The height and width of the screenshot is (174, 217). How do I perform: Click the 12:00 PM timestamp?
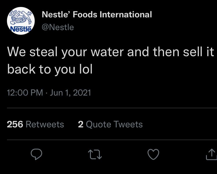25,93
